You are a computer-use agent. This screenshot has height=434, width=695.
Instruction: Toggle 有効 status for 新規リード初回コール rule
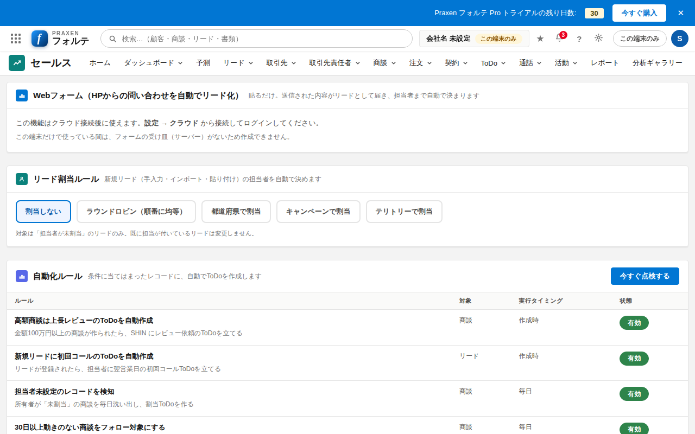coord(634,359)
